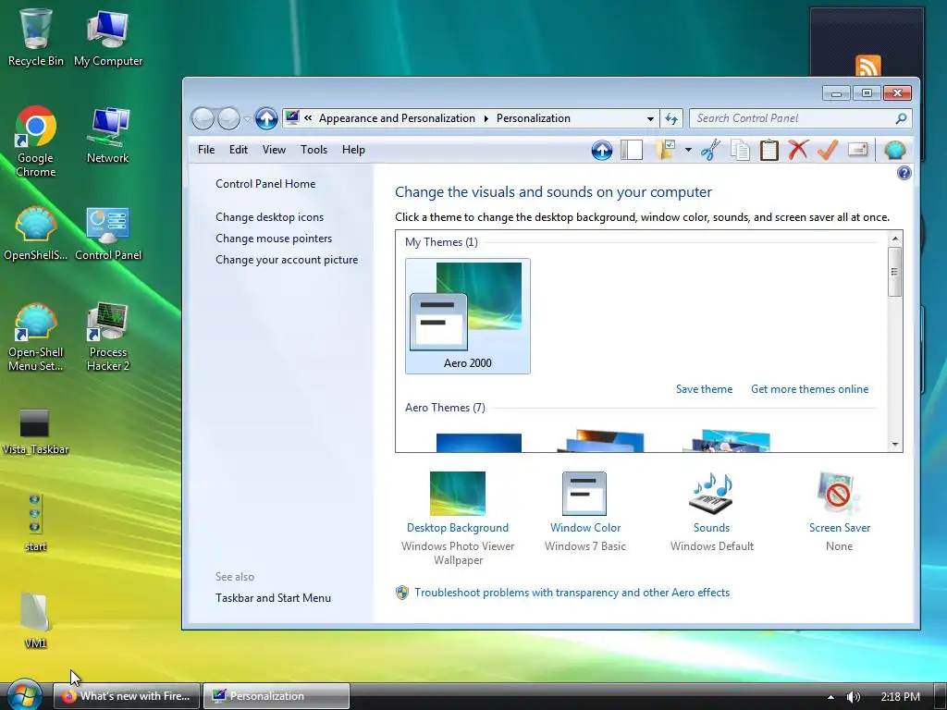Click the Windows Start orb
This screenshot has width=947, height=710.
(24, 695)
